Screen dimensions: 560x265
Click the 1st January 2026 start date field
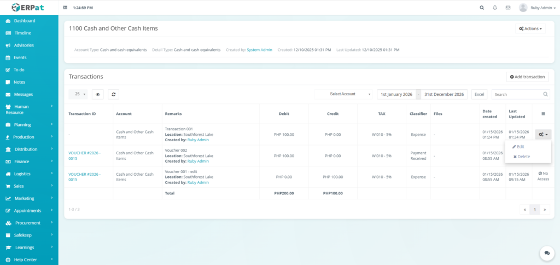[396, 94]
